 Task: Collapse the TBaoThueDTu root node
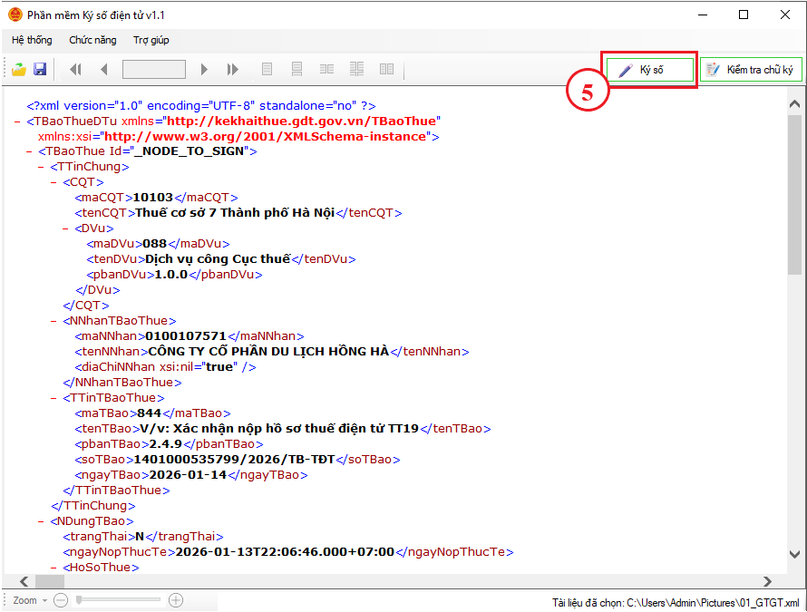pos(19,121)
